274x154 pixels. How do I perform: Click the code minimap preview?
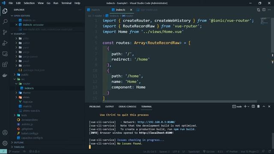coord(265,21)
